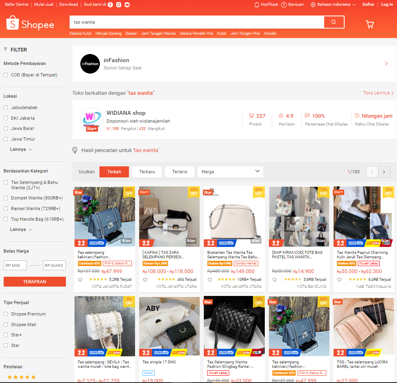Sort results by Terbaru
397x383 pixels.
(147, 172)
